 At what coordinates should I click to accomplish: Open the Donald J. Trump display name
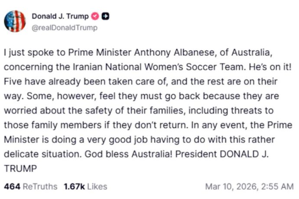(60, 16)
